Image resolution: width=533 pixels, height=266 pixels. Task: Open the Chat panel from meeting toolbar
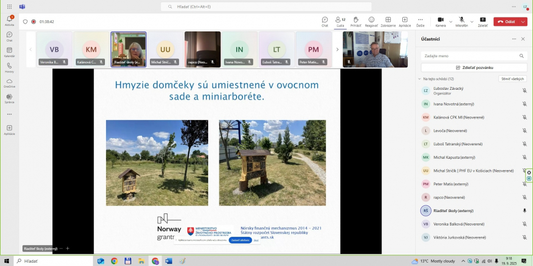click(x=324, y=21)
